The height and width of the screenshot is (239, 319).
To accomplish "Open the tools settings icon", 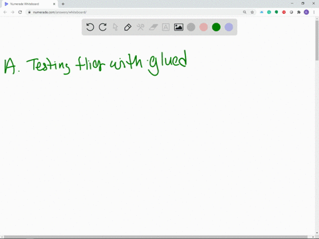I will click(140, 27).
